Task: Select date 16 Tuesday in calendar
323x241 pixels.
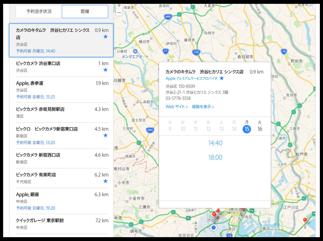Action: pyautogui.click(x=260, y=129)
